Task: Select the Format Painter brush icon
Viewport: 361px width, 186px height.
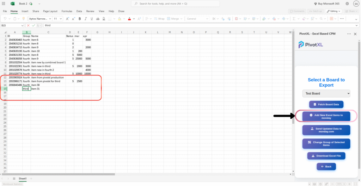Action: [23, 19]
